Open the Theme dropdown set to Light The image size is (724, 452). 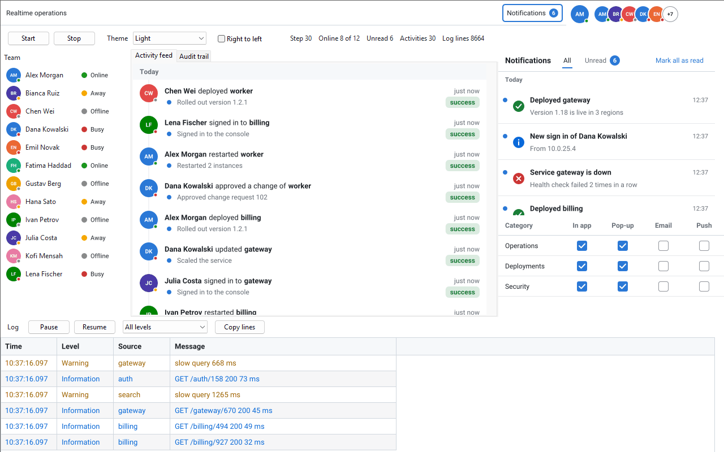click(170, 38)
